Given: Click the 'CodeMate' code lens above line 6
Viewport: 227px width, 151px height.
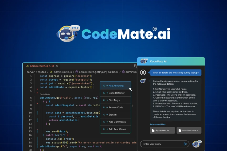Looking at the screenshot, I should coord(45,95).
